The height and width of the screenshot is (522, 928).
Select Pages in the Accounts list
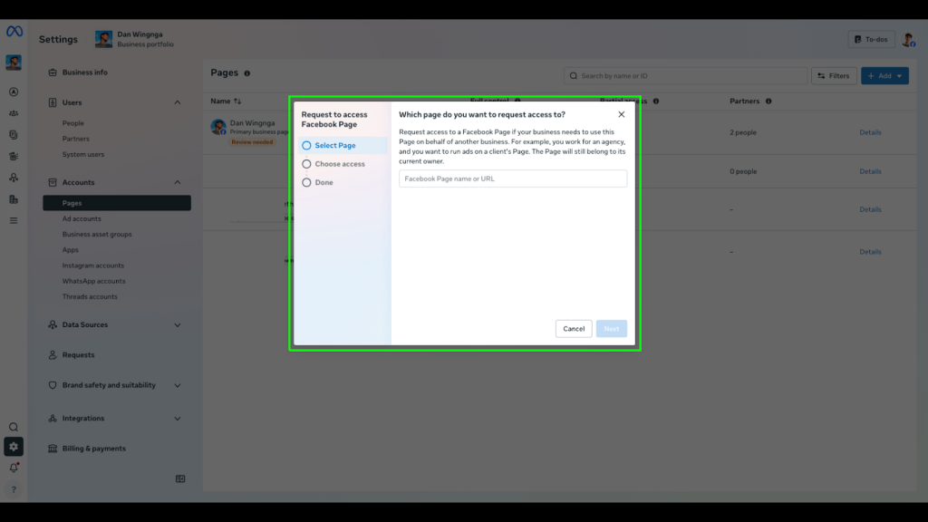click(x=117, y=203)
